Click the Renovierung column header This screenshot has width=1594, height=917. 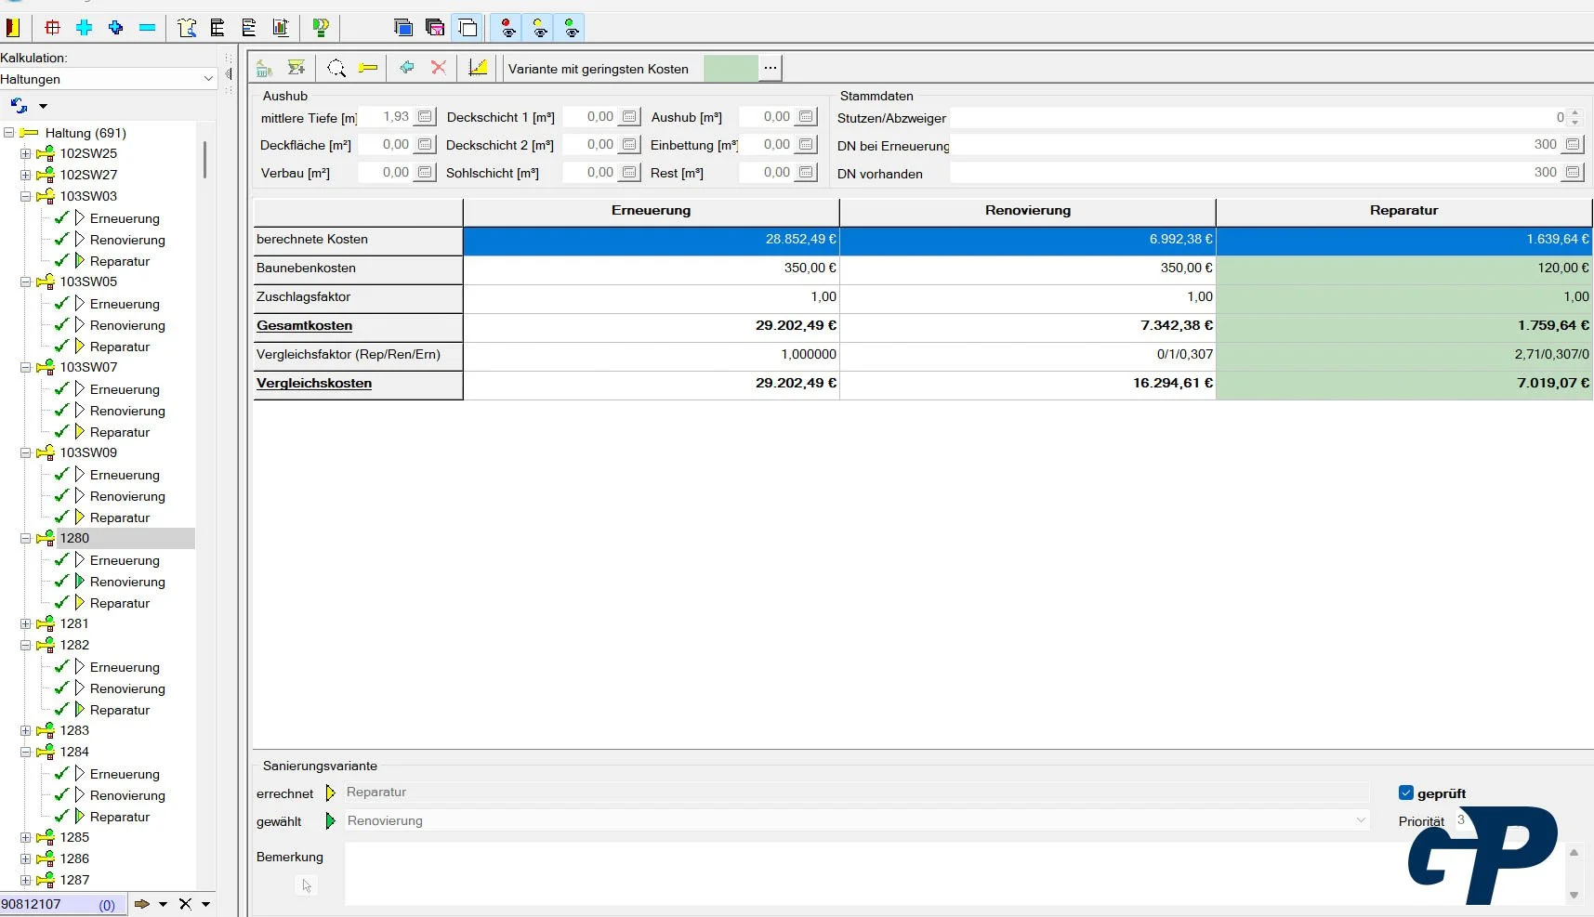(x=1028, y=211)
